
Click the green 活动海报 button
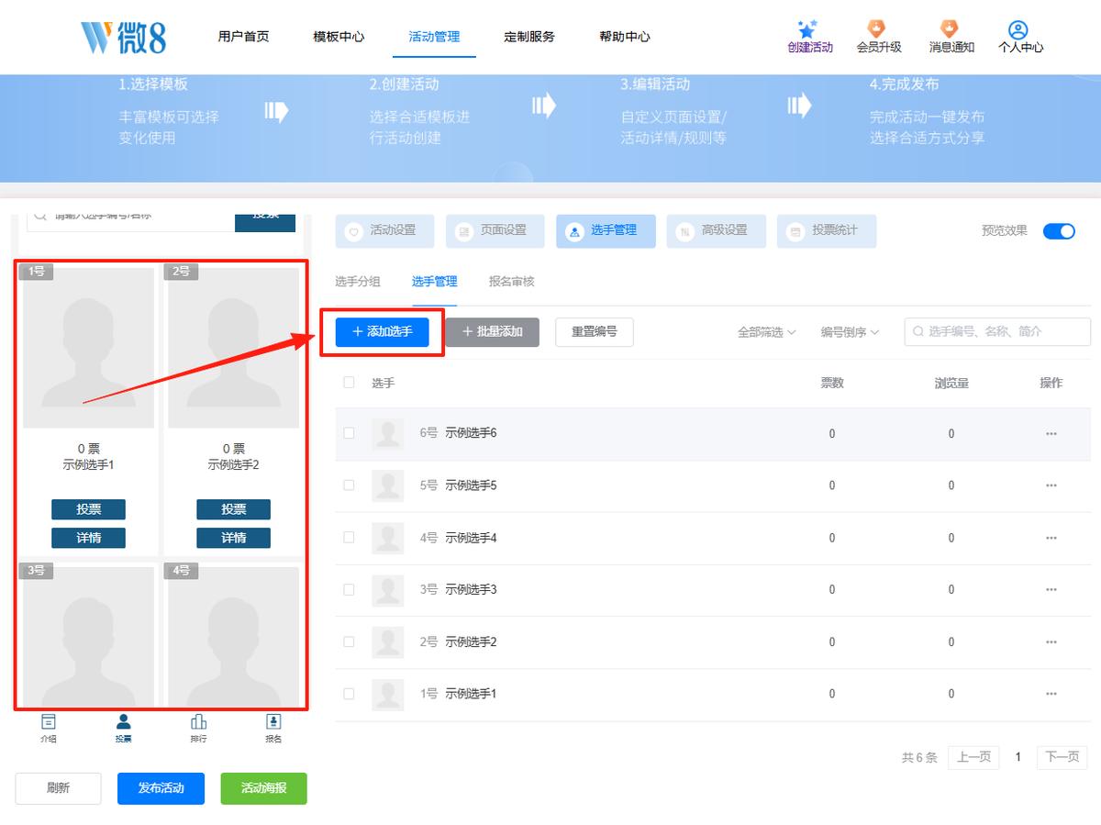[263, 788]
